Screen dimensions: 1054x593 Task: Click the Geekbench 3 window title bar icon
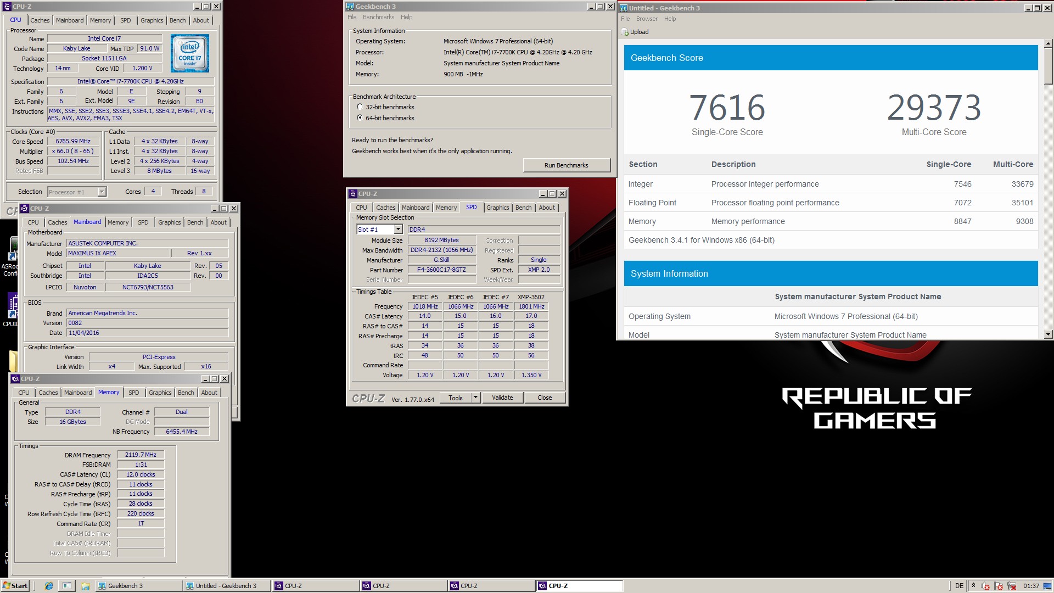pos(350,7)
